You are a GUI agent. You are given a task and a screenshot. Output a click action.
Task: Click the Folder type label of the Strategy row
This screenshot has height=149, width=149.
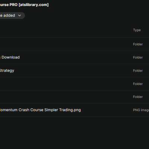tap(138, 71)
